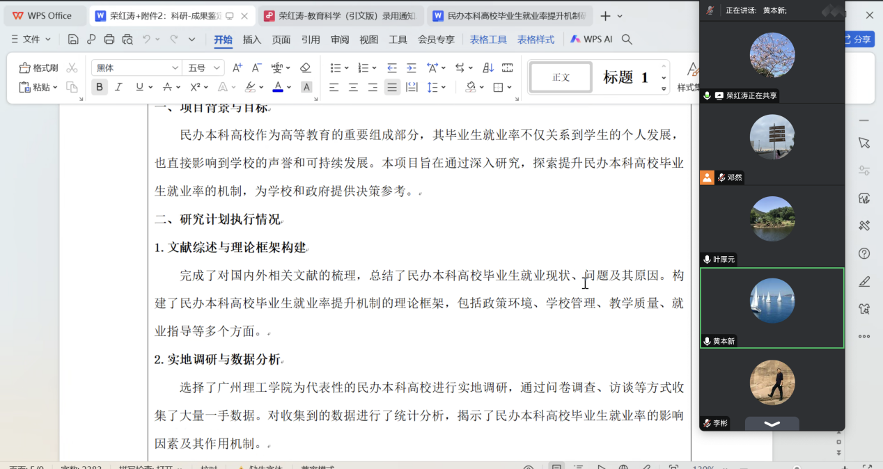The height and width of the screenshot is (469, 883).
Task: Click the WPS AI button
Action: coord(591,40)
